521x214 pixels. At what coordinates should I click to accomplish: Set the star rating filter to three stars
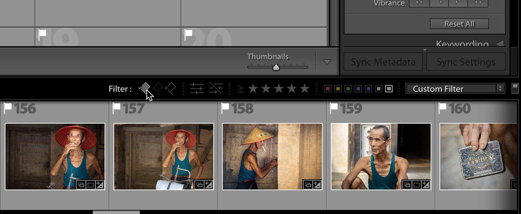pyautogui.click(x=279, y=88)
